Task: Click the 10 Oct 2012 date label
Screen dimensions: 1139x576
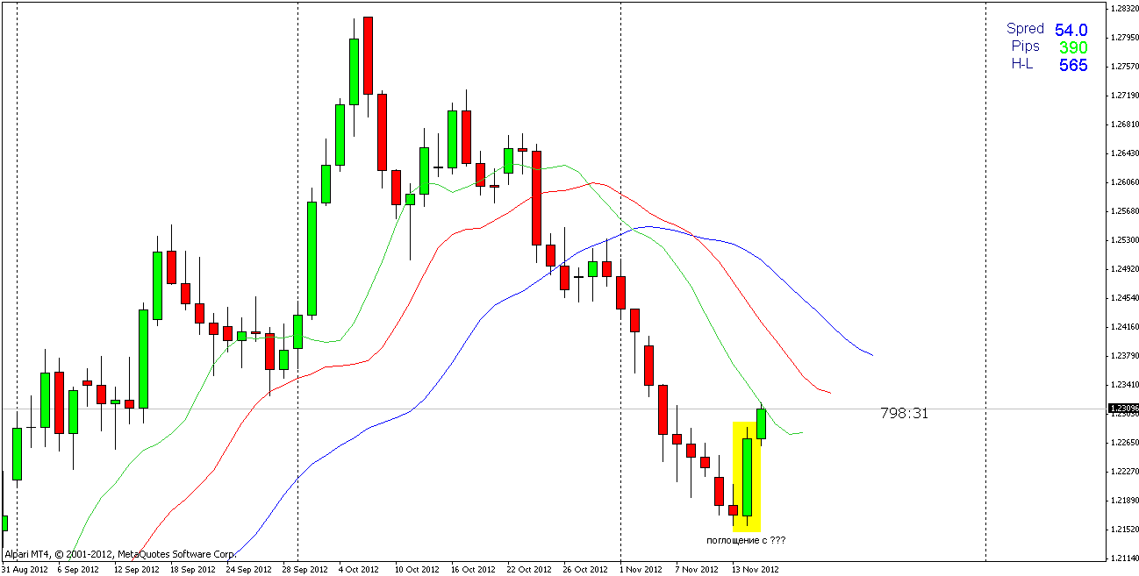Action: click(417, 569)
